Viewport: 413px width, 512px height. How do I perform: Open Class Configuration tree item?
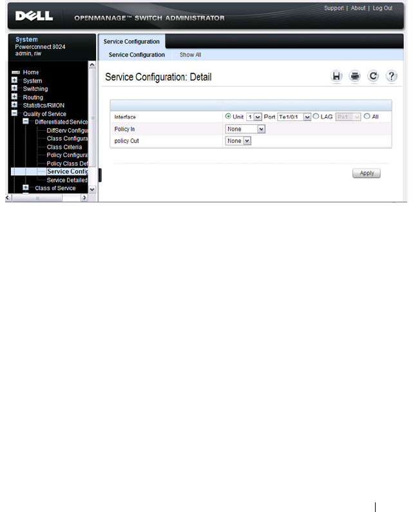click(x=67, y=138)
